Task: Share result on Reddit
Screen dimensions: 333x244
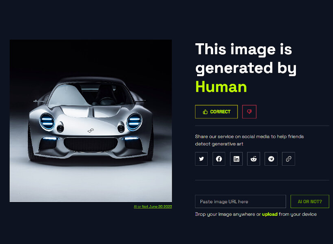Action: pos(253,159)
